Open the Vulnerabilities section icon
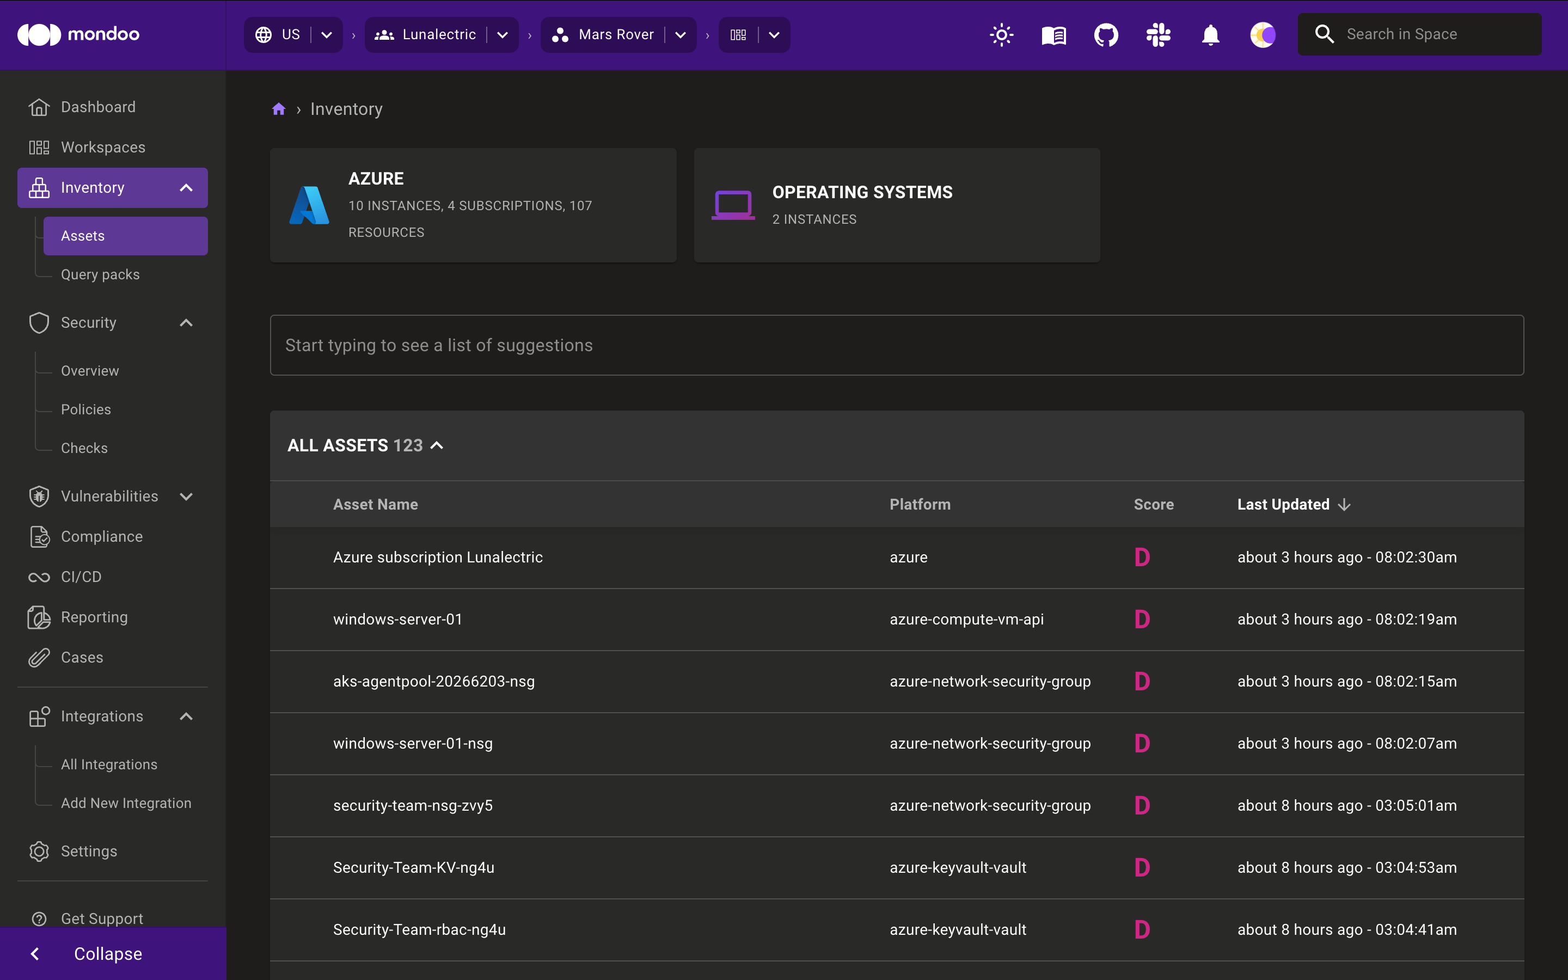 (38, 494)
